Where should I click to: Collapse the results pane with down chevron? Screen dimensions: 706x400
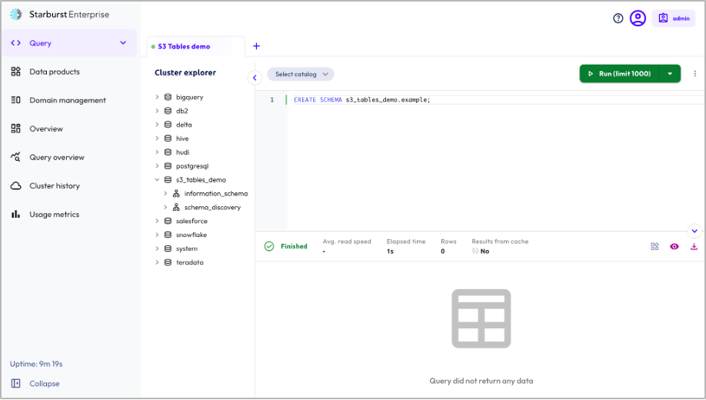coord(694,231)
